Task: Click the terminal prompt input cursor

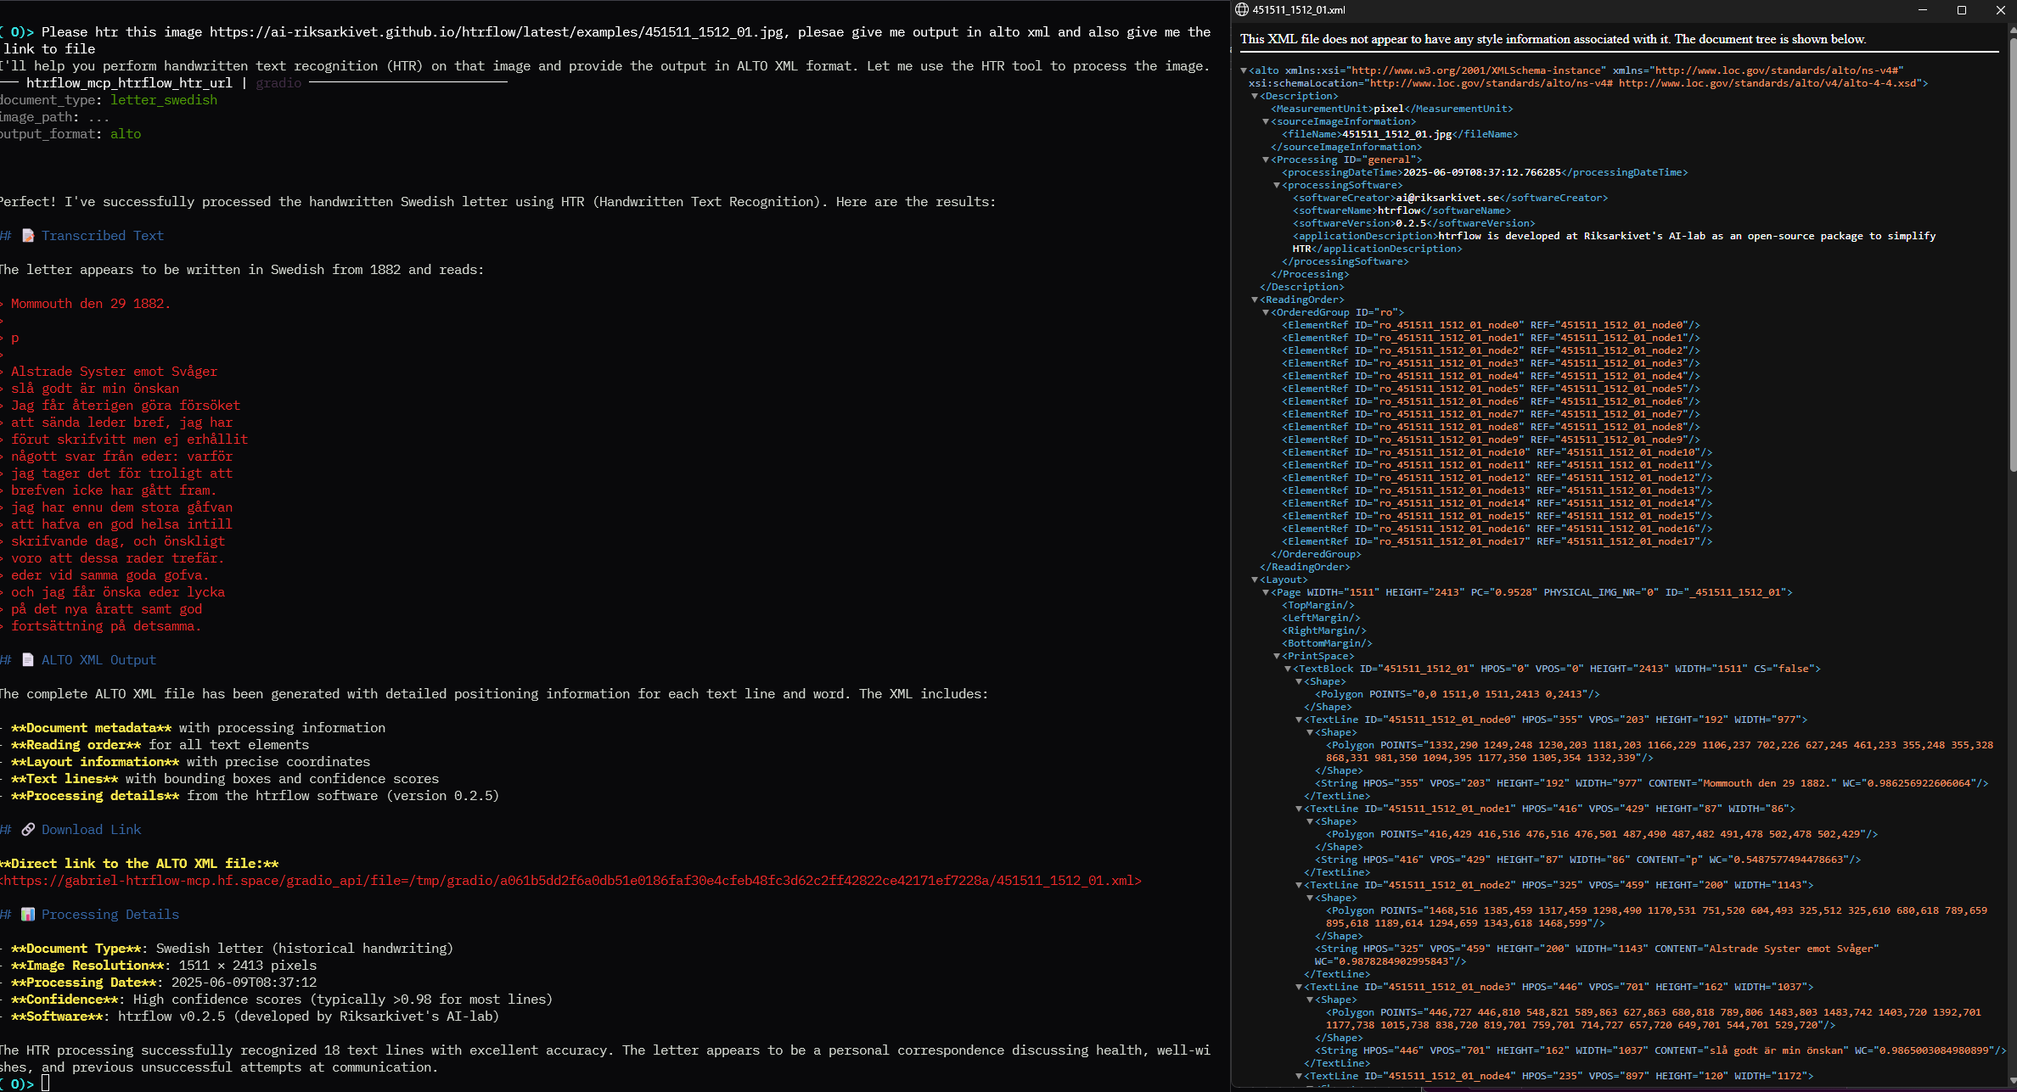Action: point(46,1084)
